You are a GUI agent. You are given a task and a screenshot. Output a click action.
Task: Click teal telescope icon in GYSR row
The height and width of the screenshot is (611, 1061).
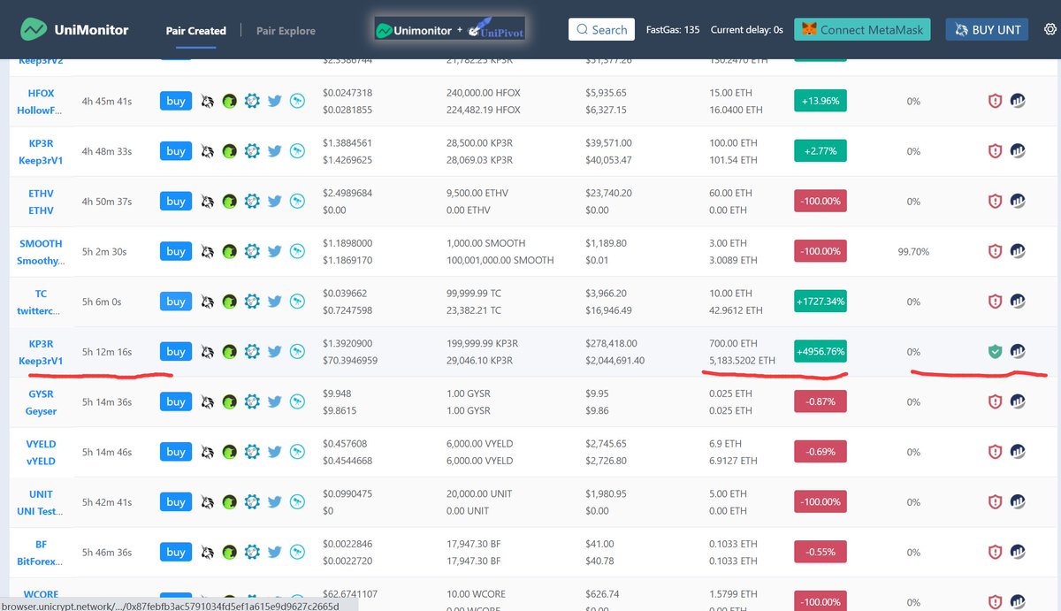tap(297, 402)
